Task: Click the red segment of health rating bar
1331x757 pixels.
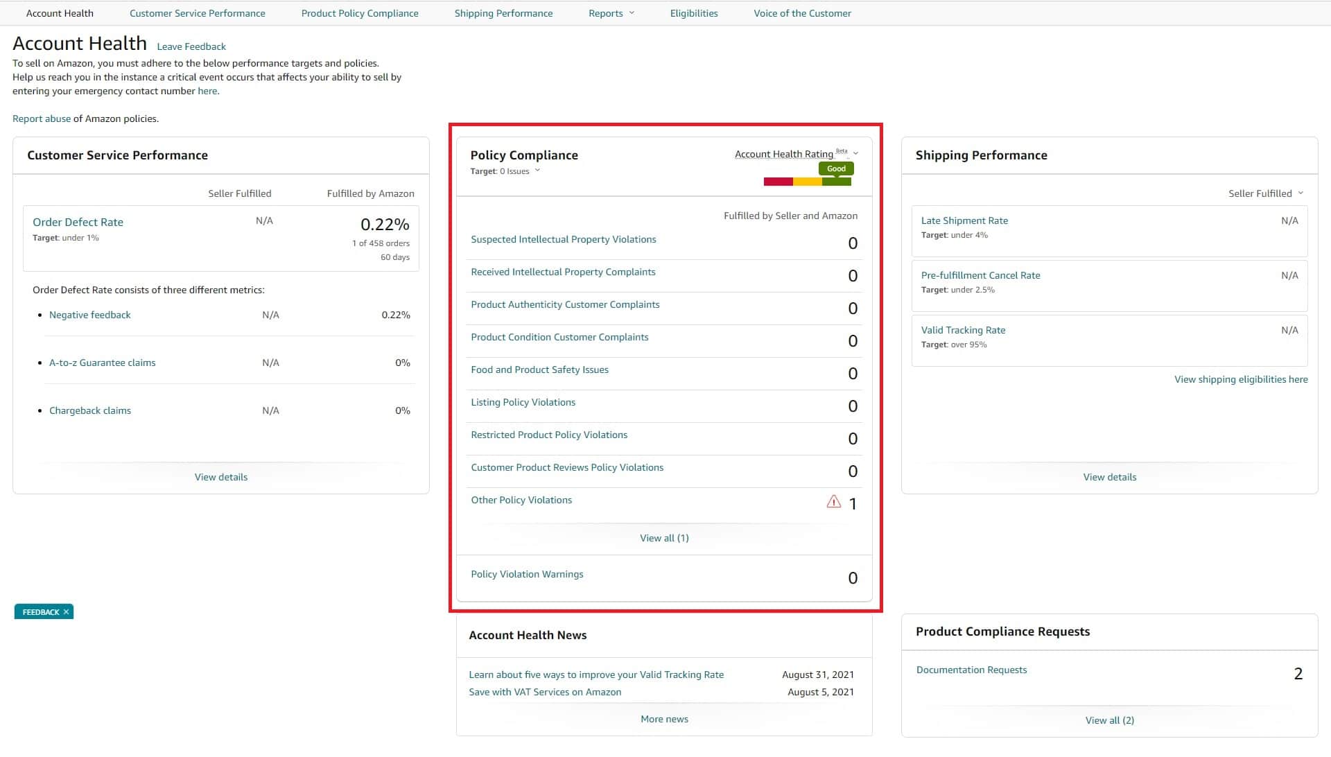Action: (778, 182)
